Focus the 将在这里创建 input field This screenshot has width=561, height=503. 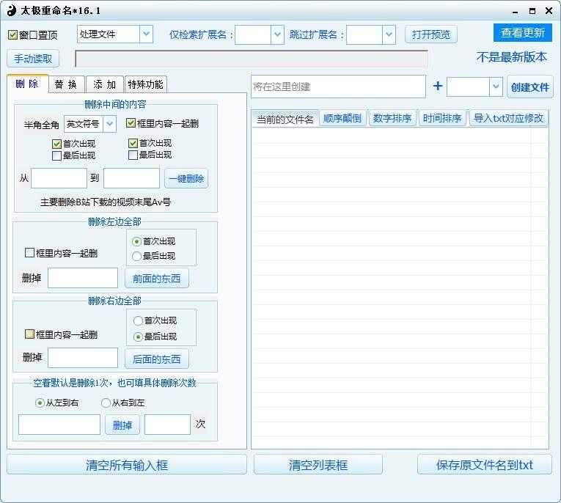pyautogui.click(x=339, y=87)
